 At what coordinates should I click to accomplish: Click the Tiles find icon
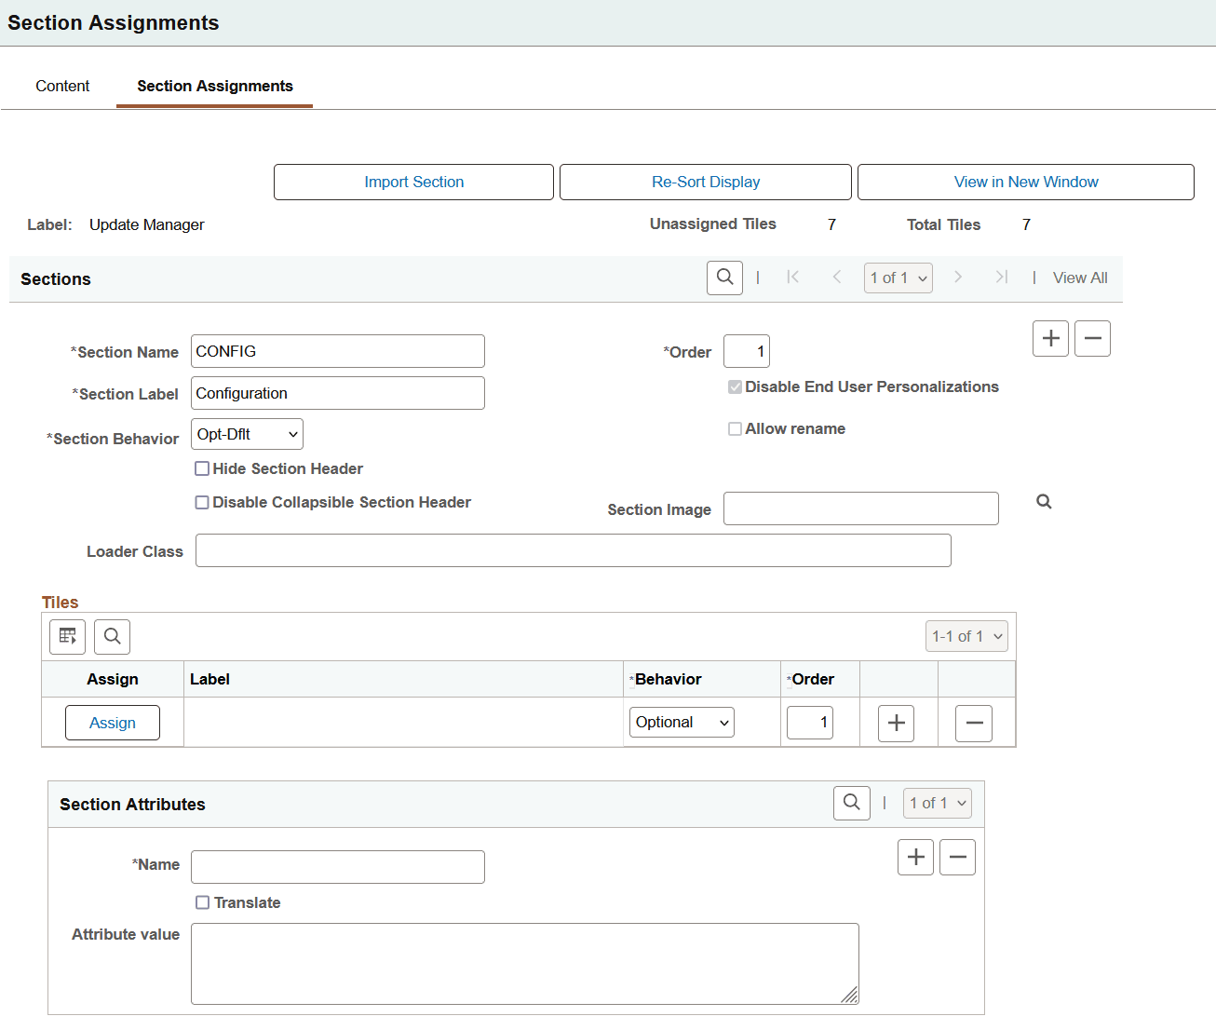(112, 636)
